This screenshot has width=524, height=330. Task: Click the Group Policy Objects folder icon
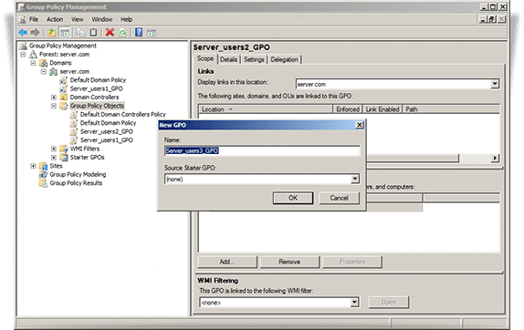(64, 106)
